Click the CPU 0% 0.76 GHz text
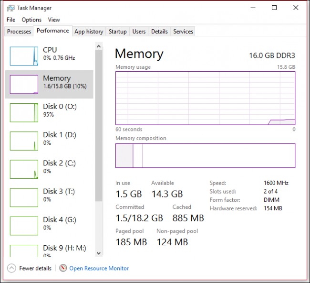This screenshot has width=310, height=283. (x=59, y=58)
